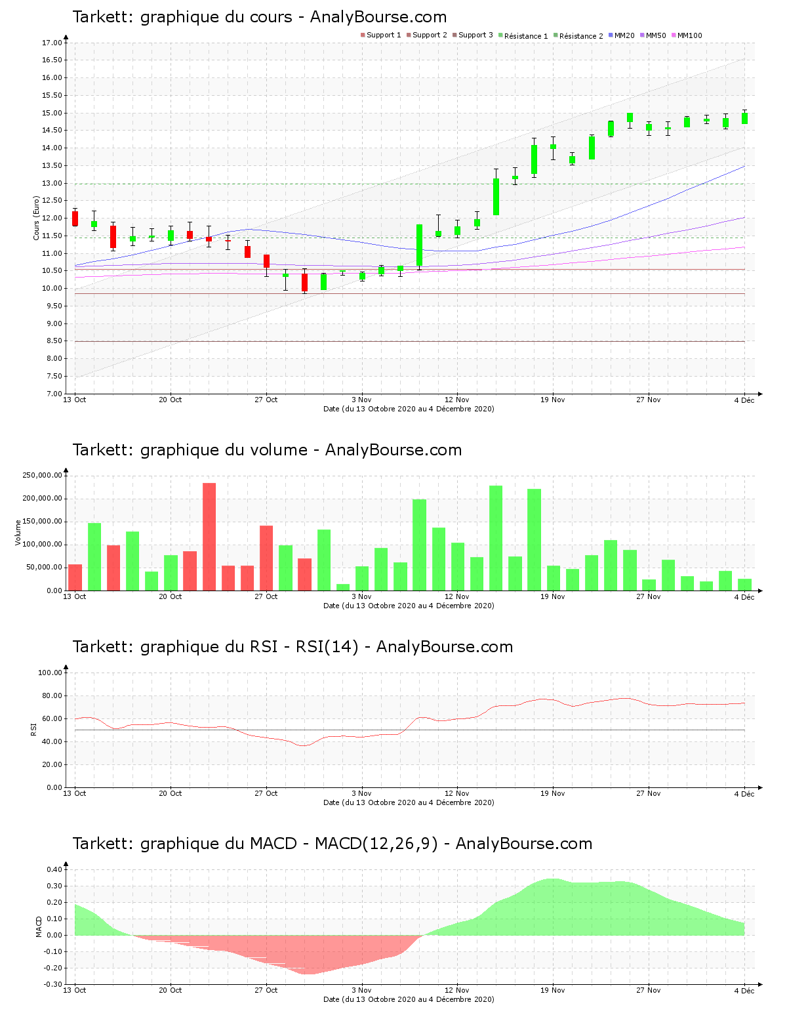Viewport: 787px width, 1017px height.
Task: Click the 27 Oct date on volume chart axis
Action: (266, 596)
